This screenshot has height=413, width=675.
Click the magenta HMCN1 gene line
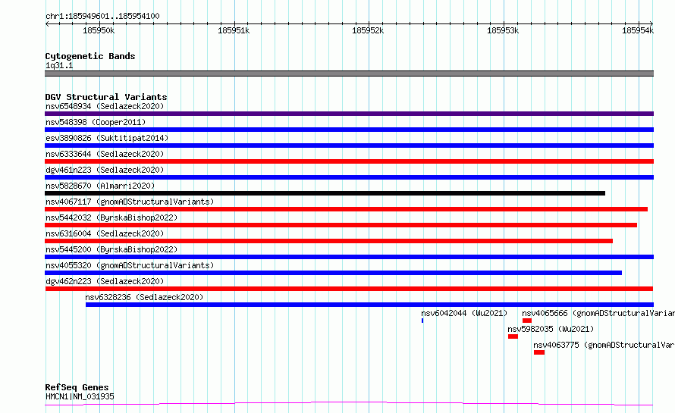click(349, 404)
